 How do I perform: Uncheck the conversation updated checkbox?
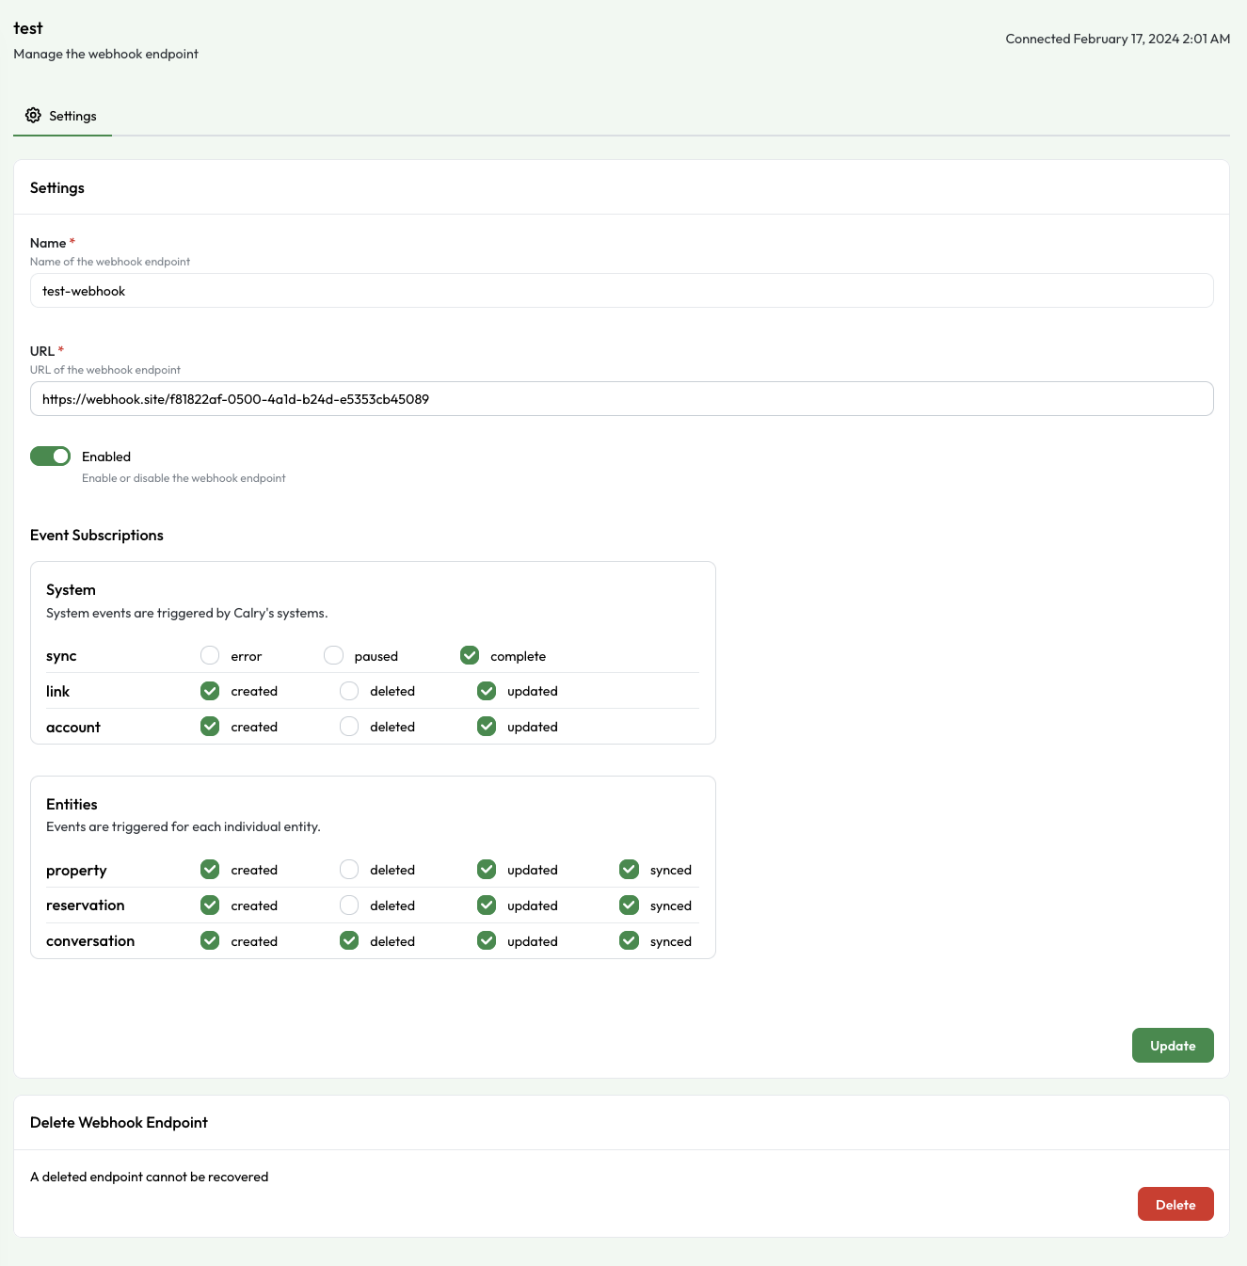coord(487,941)
